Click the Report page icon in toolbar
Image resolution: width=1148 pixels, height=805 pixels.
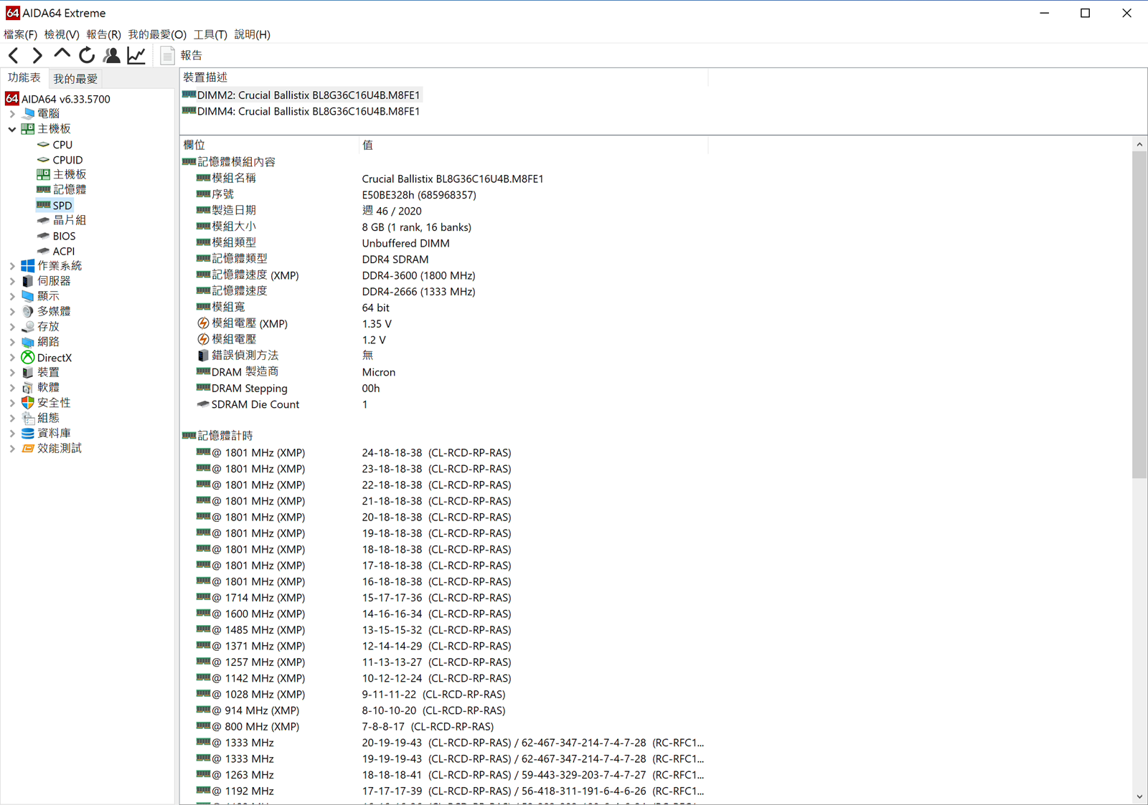coord(167,55)
